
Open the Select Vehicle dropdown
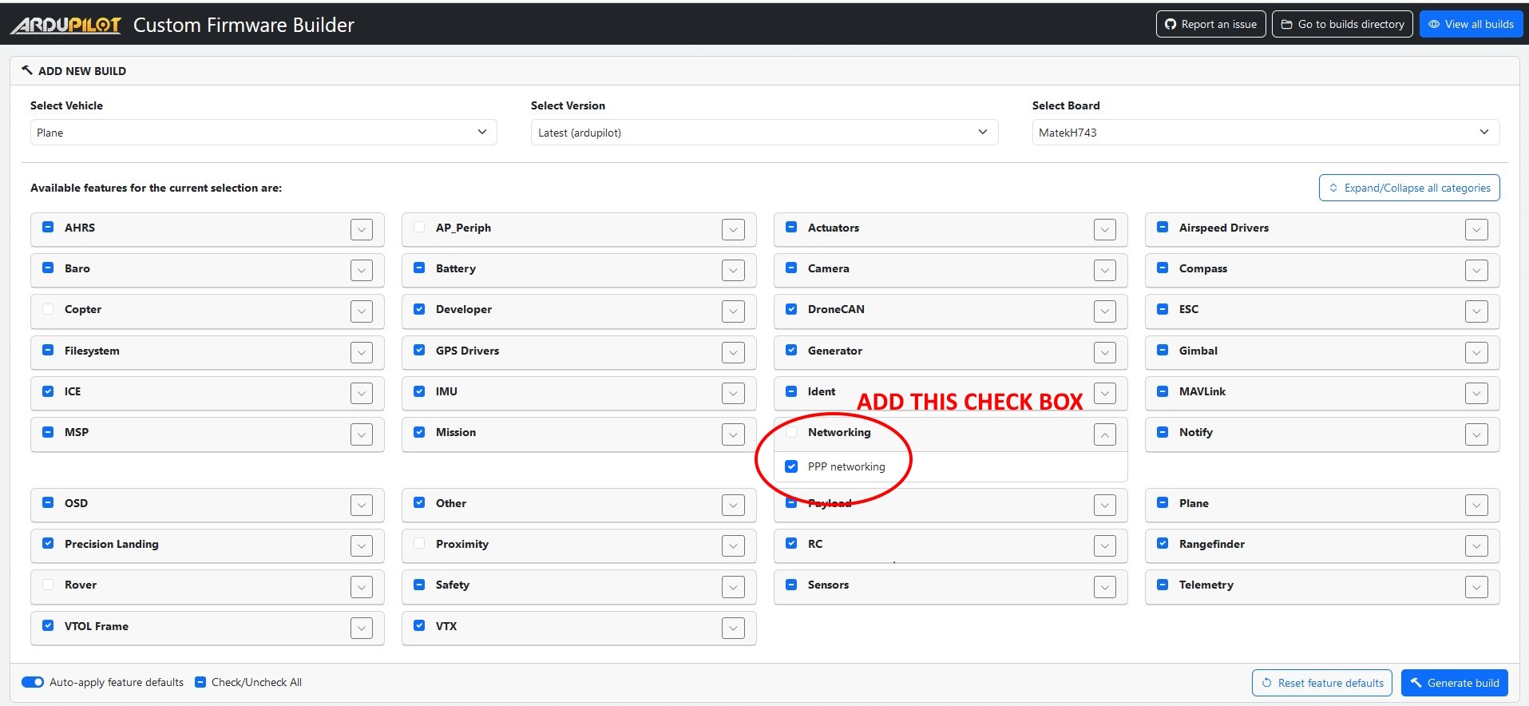click(x=263, y=133)
